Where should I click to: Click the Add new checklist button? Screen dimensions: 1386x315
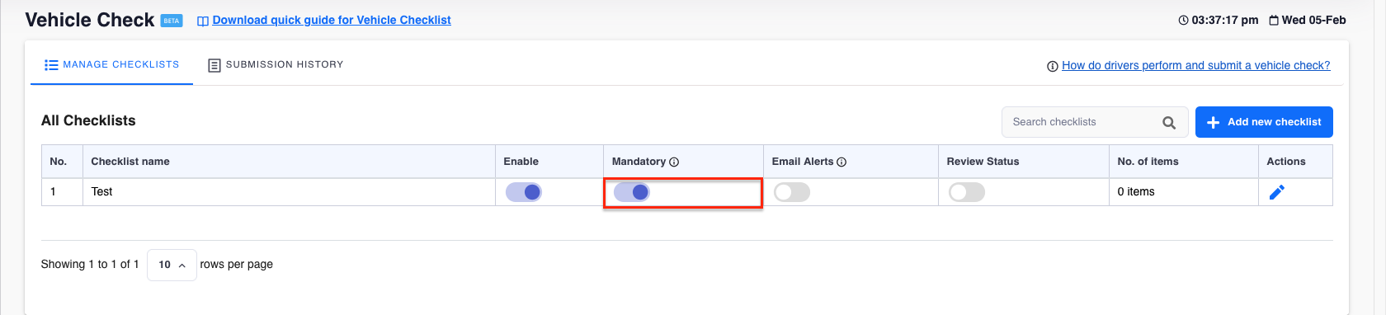click(x=1264, y=122)
